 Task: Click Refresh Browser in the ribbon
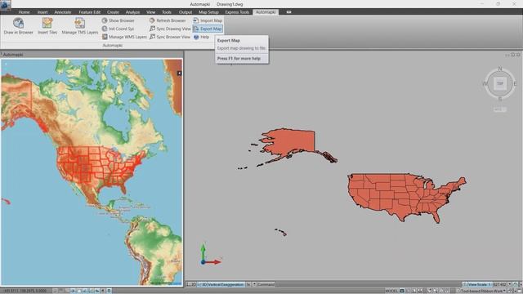tap(168, 20)
